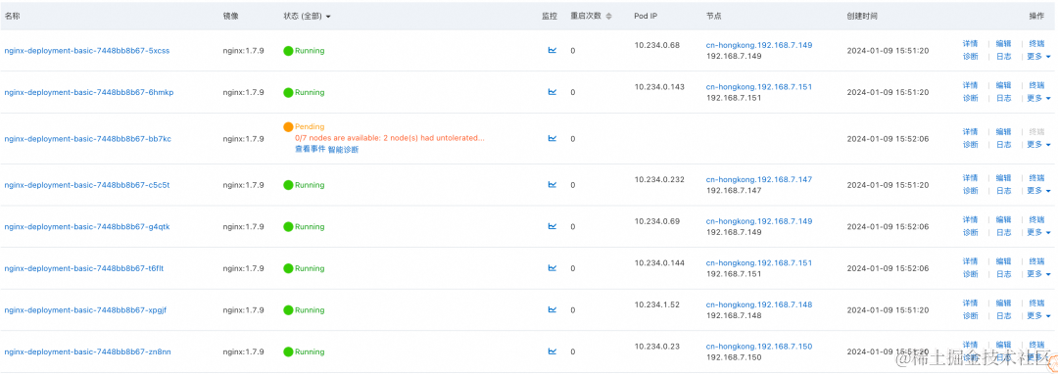Open pod nginx-deployment-basic-7448bb8b67-t6flt
The image size is (1058, 374).
click(84, 269)
